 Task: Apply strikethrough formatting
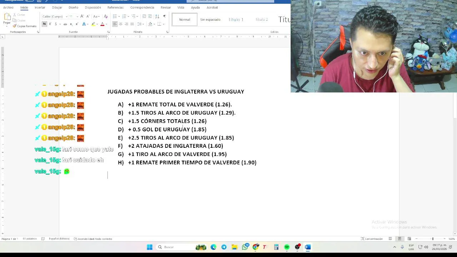pos(65,24)
